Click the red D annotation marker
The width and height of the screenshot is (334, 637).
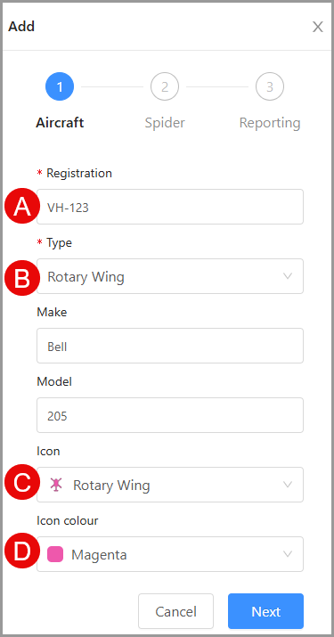point(22,551)
